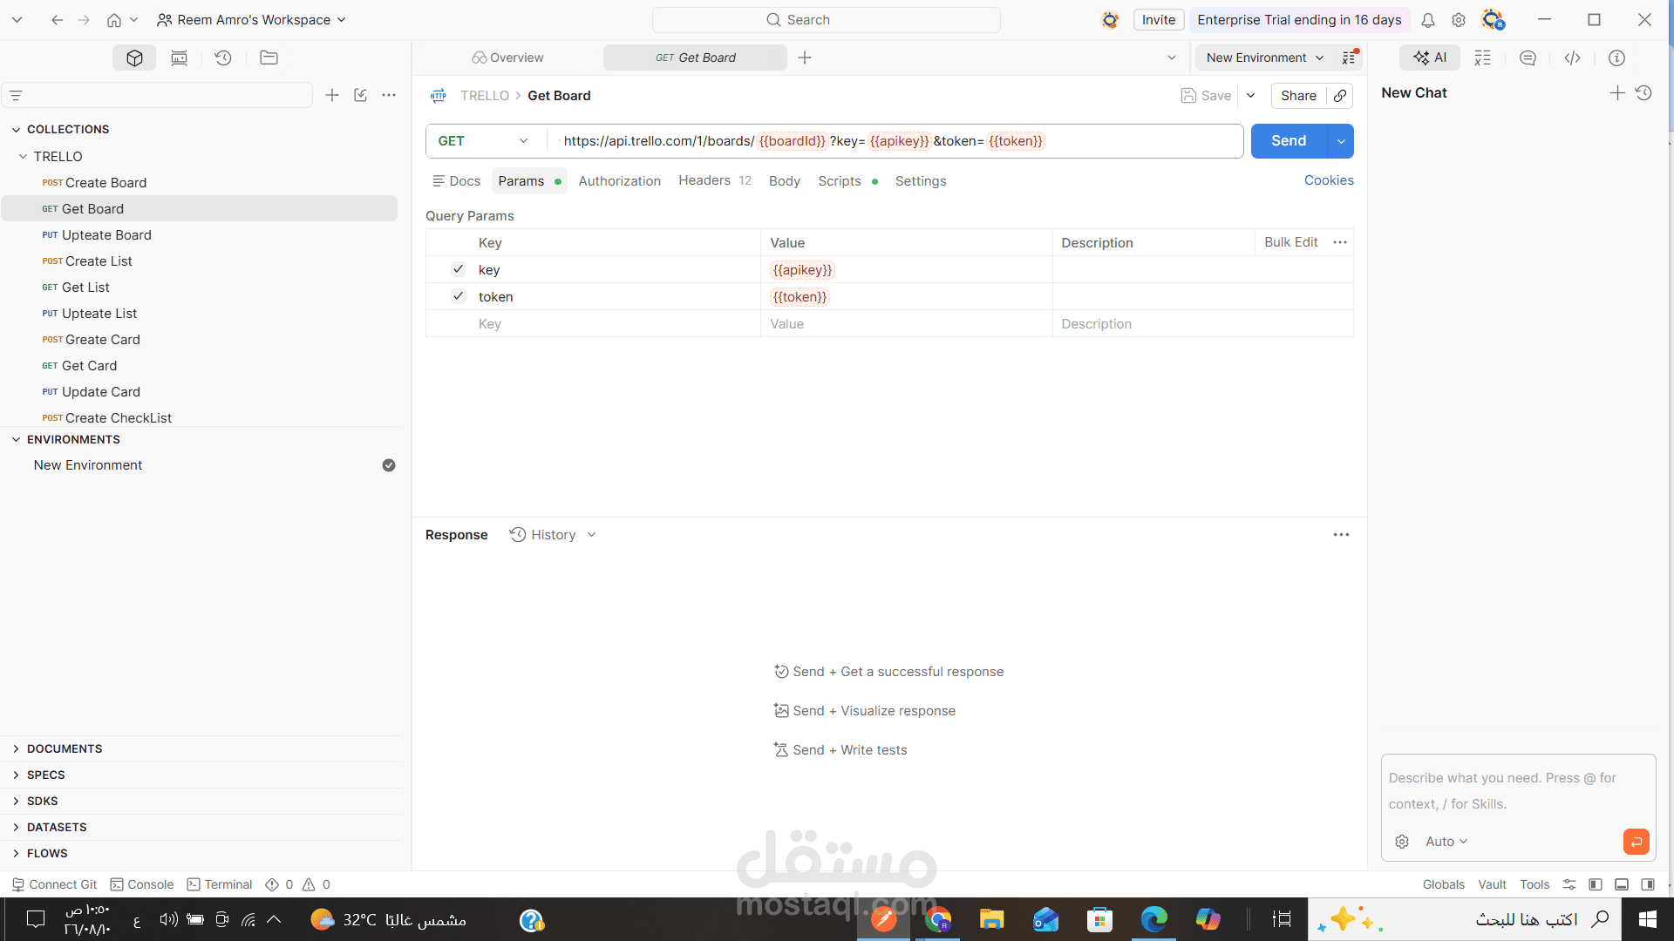Collapse the TRELLO collection
Viewport: 1674px width, 941px height.
[24, 157]
